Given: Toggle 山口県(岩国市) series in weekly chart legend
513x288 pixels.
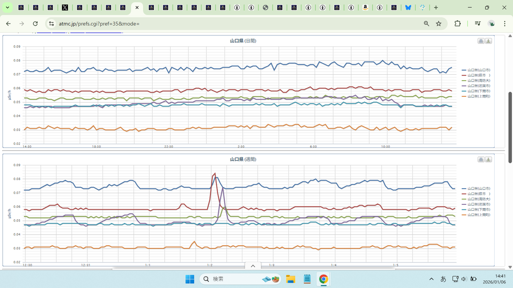Looking at the screenshot, I should click(476, 204).
